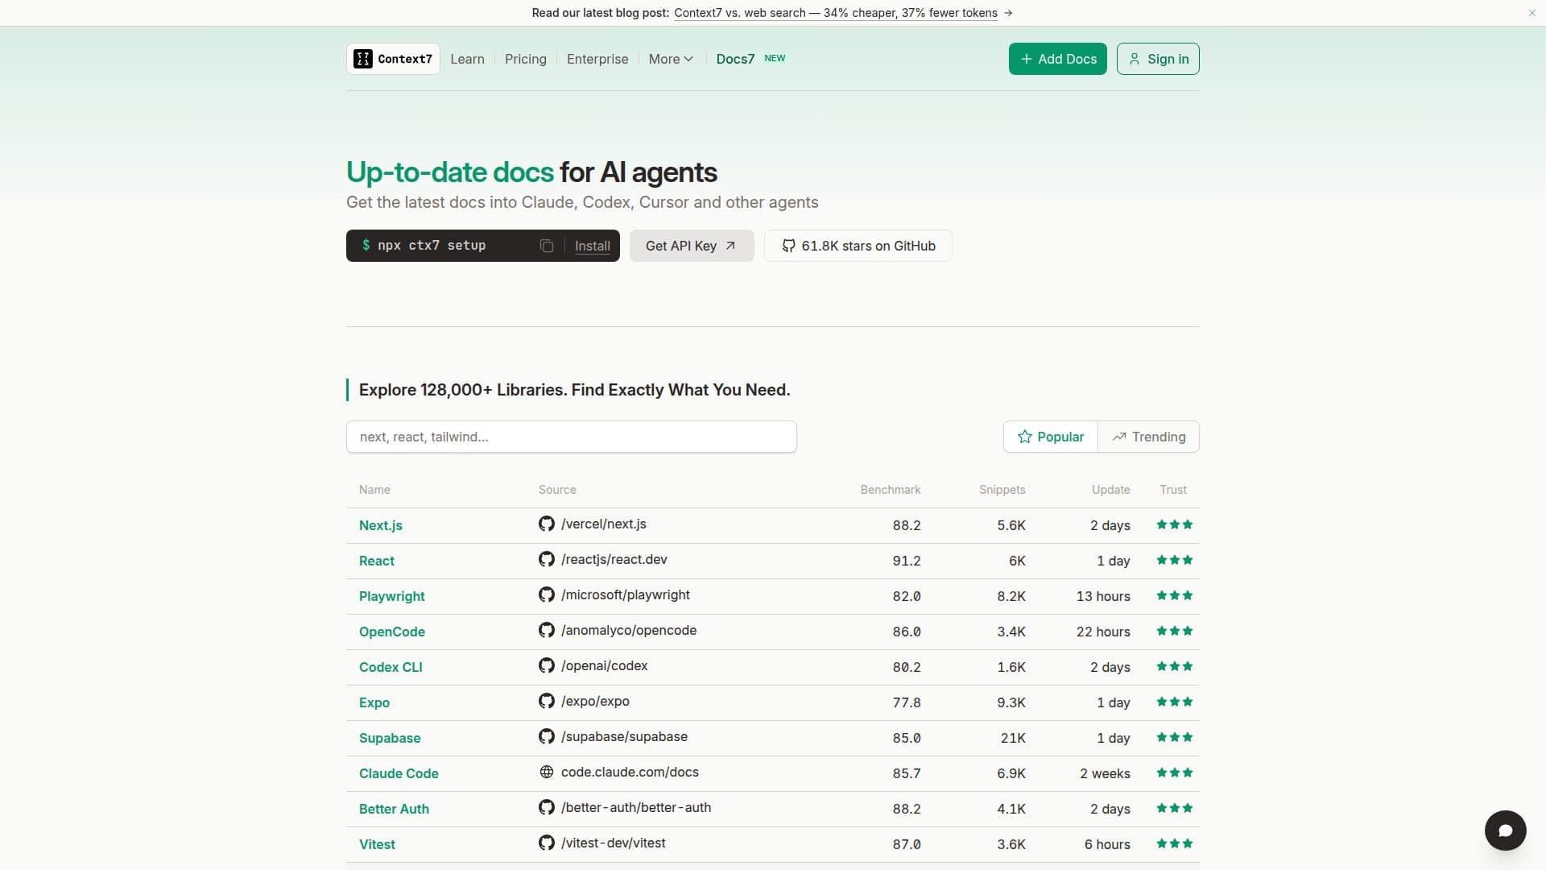Click the trust stars for Playwright

click(x=1175, y=595)
